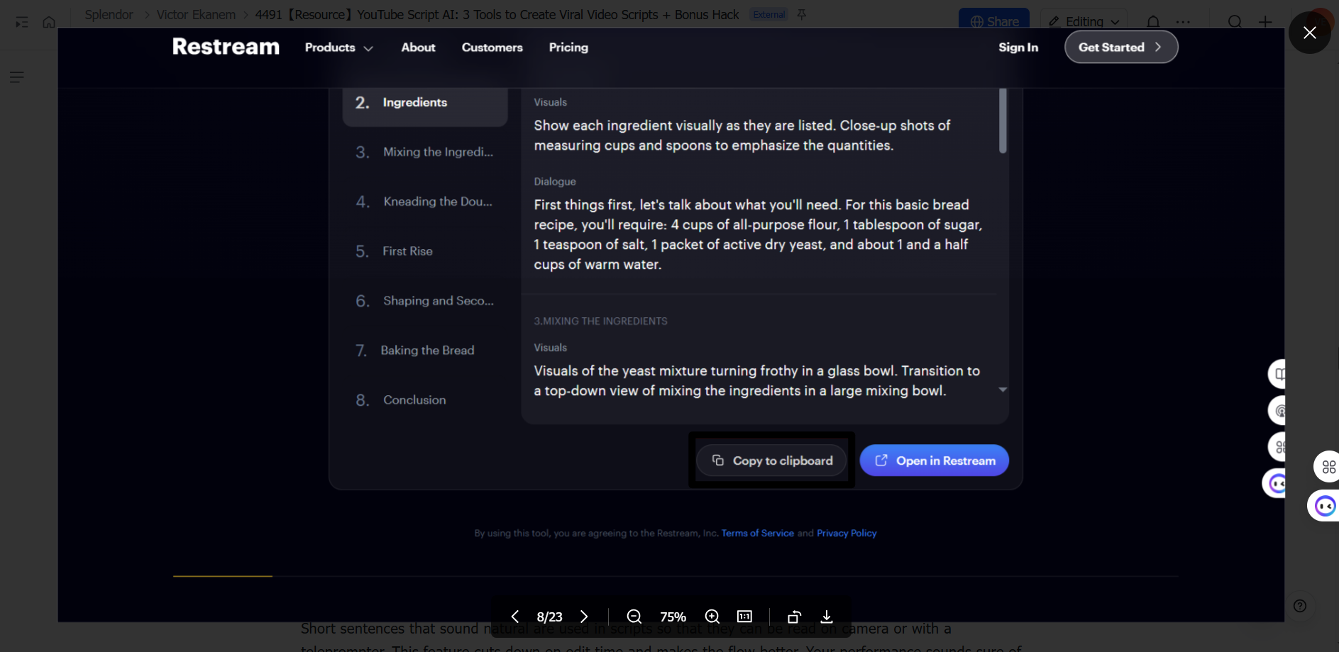Click the 75% zoom level value
This screenshot has height=652, width=1339.
click(x=673, y=617)
